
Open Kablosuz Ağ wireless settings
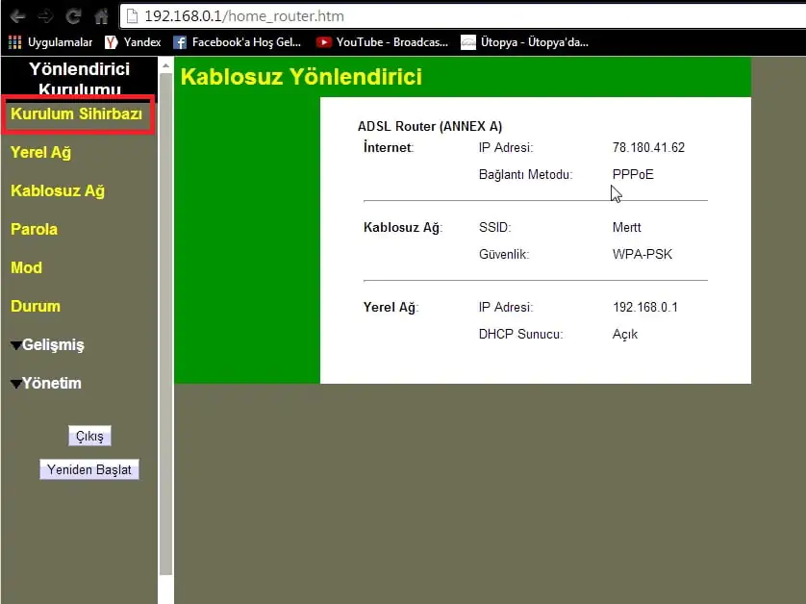[x=58, y=191]
